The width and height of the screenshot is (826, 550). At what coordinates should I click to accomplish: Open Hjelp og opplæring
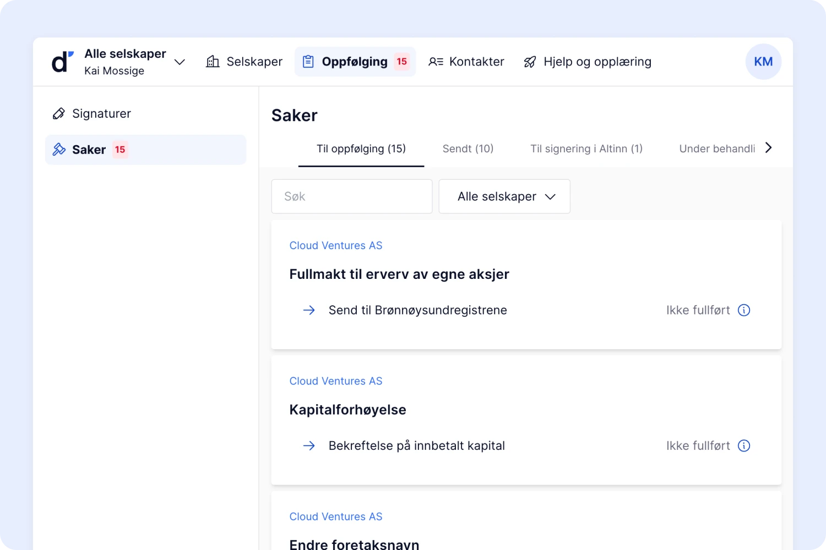coord(587,62)
